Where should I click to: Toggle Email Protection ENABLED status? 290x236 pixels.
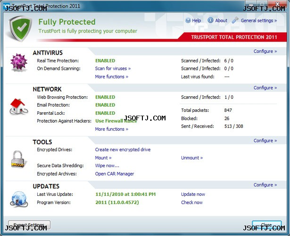click(105, 105)
